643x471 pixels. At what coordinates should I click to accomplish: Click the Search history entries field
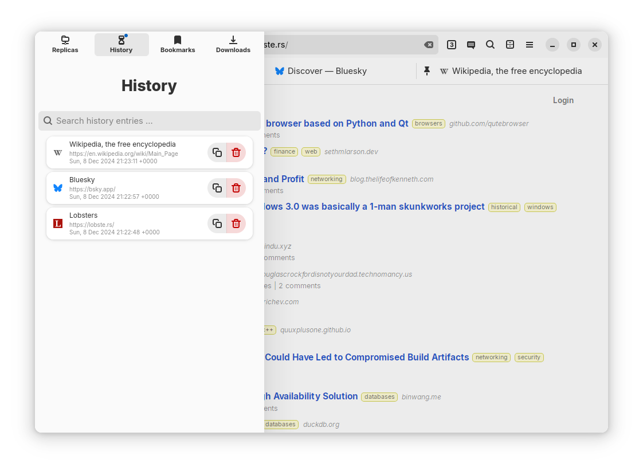click(x=150, y=121)
